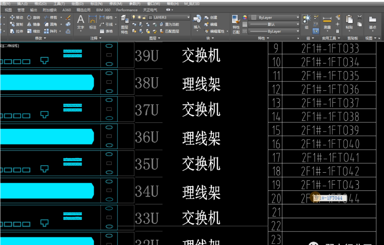This screenshot has height=245, width=384.
Task: Click the Paste (粘贴) clipboard icon
Action: tap(349, 21)
